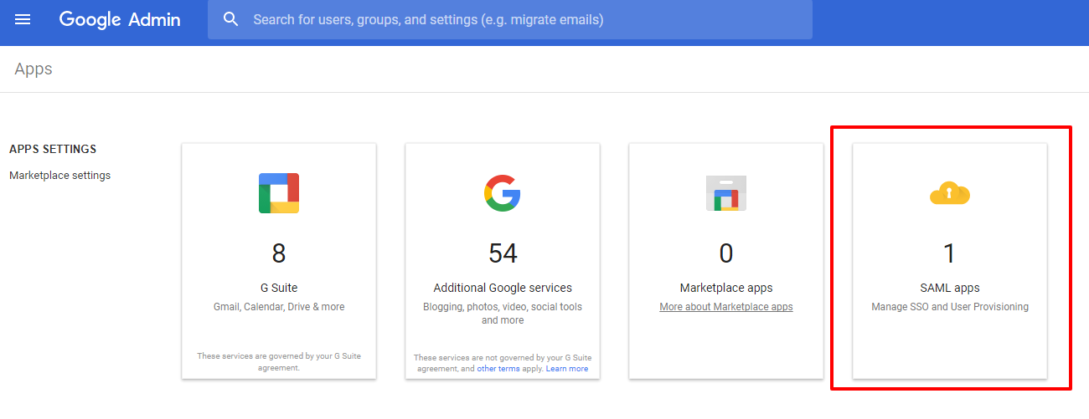Click the Marketplace apps bag icon
The width and height of the screenshot is (1089, 419).
click(x=726, y=193)
